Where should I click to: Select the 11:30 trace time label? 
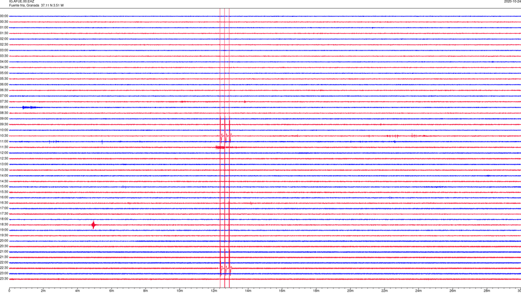[x=4, y=147]
